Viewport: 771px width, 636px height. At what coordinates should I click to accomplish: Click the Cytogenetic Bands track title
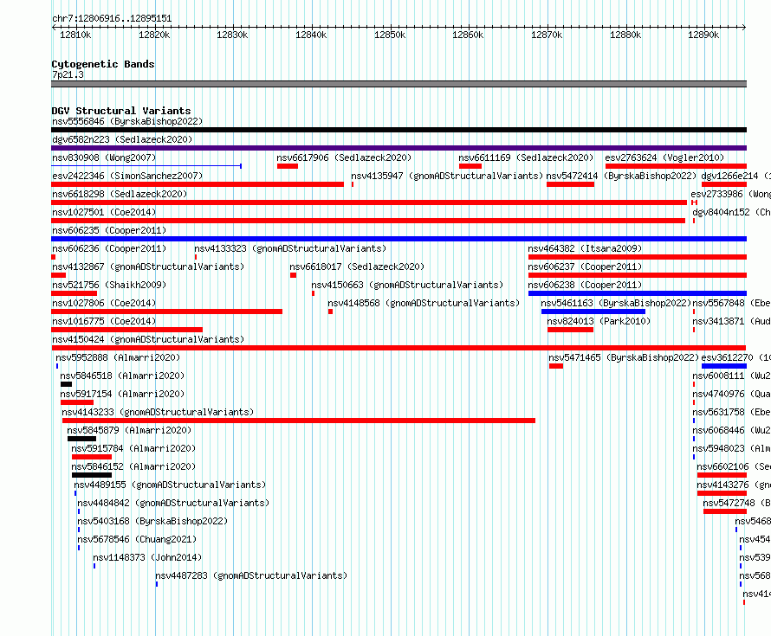tap(103, 64)
